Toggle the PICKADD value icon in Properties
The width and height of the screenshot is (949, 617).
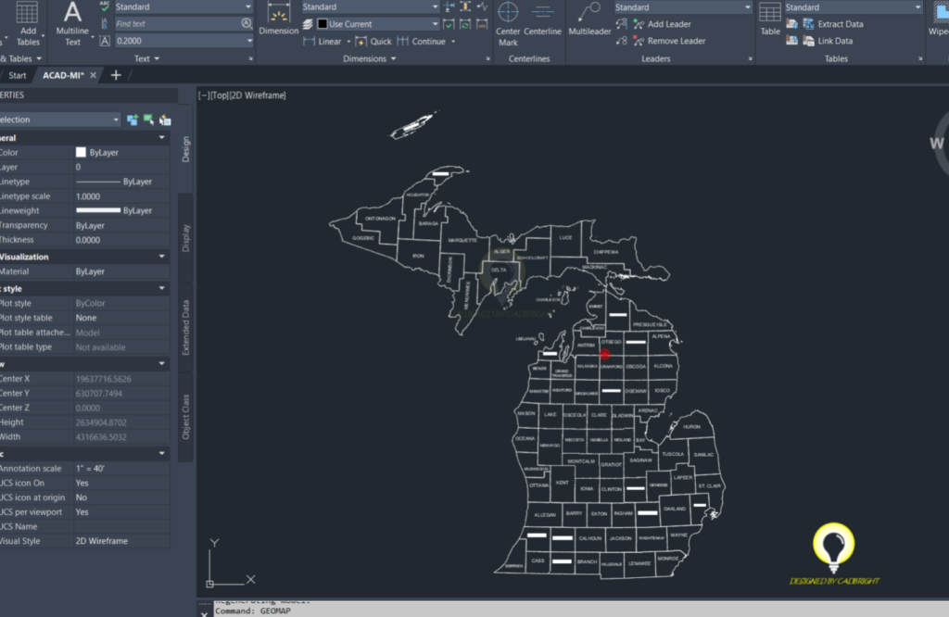pos(132,120)
